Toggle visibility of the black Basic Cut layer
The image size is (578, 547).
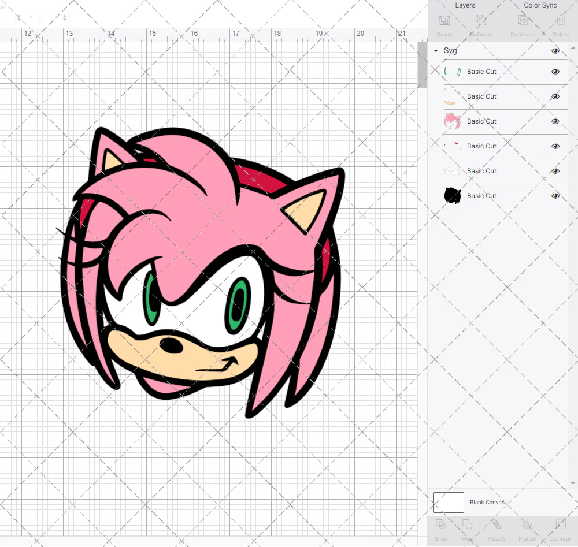(555, 196)
